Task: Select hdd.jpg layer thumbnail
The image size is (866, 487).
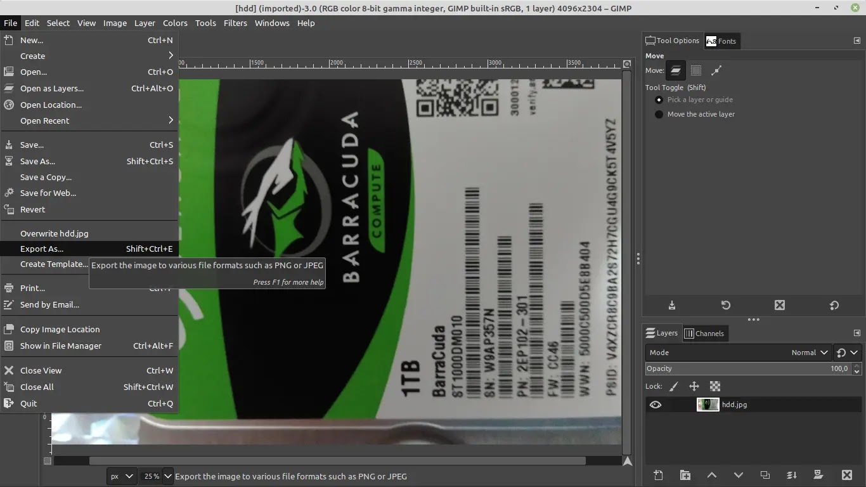Action: click(x=708, y=405)
